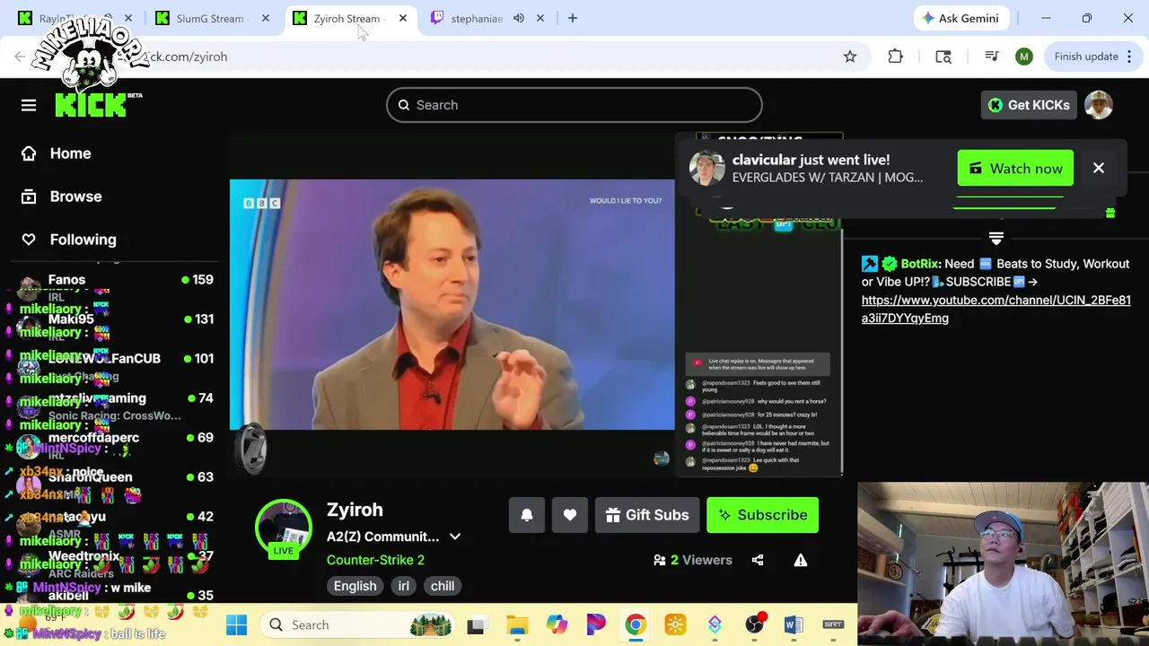Click the viewers count icon
This screenshot has height=646, width=1149.
(x=660, y=560)
